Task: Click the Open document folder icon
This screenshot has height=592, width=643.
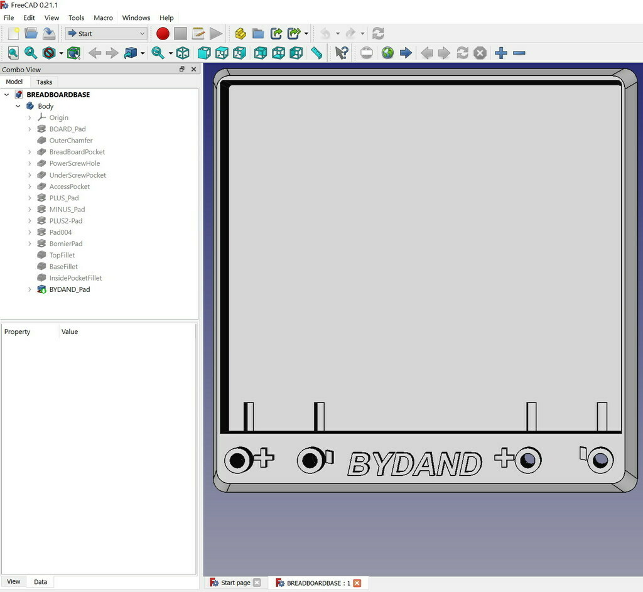Action: click(31, 34)
